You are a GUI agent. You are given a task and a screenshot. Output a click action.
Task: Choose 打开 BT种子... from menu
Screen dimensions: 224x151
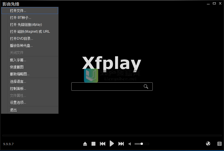pyautogui.click(x=30, y=18)
